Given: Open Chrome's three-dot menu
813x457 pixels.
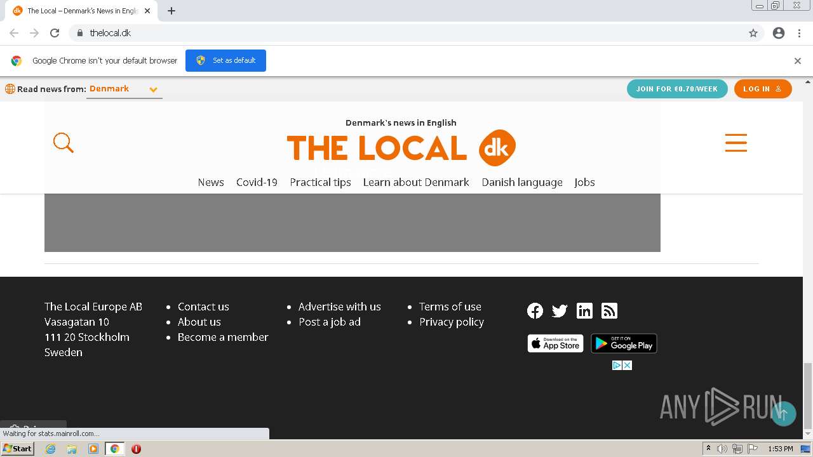Looking at the screenshot, I should [799, 33].
